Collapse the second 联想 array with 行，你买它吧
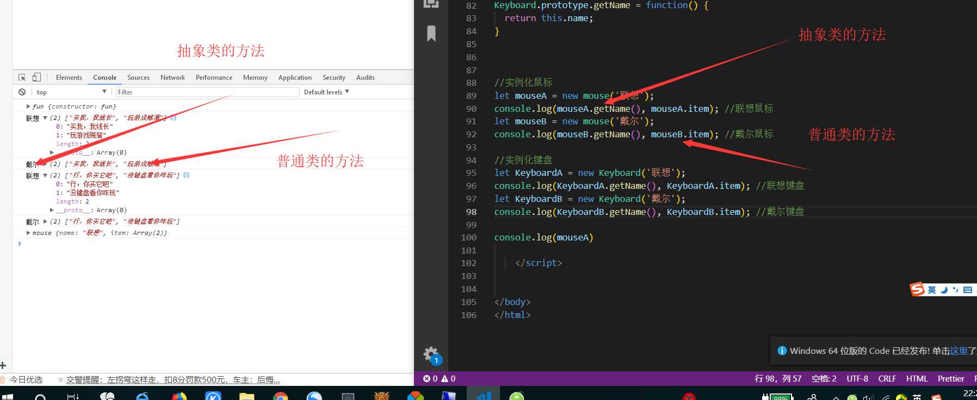Viewport: 977px width, 400px height. [45, 175]
